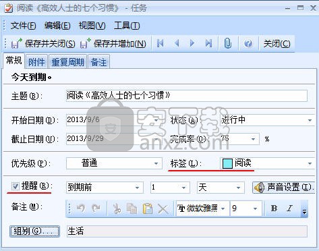Switch to the 附件 tab

coord(36,62)
